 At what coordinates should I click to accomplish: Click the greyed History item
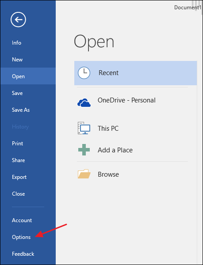pyautogui.click(x=20, y=127)
